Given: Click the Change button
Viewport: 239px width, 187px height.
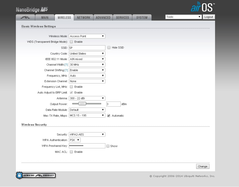Looking at the screenshot, I should click(x=203, y=166).
